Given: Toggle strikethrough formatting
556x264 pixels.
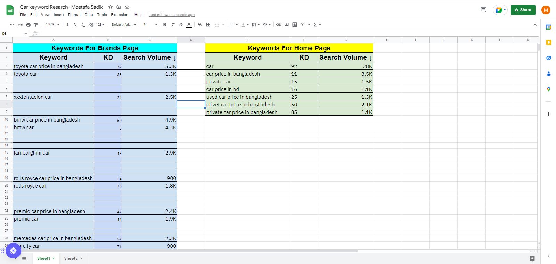Looking at the screenshot, I should point(181,25).
